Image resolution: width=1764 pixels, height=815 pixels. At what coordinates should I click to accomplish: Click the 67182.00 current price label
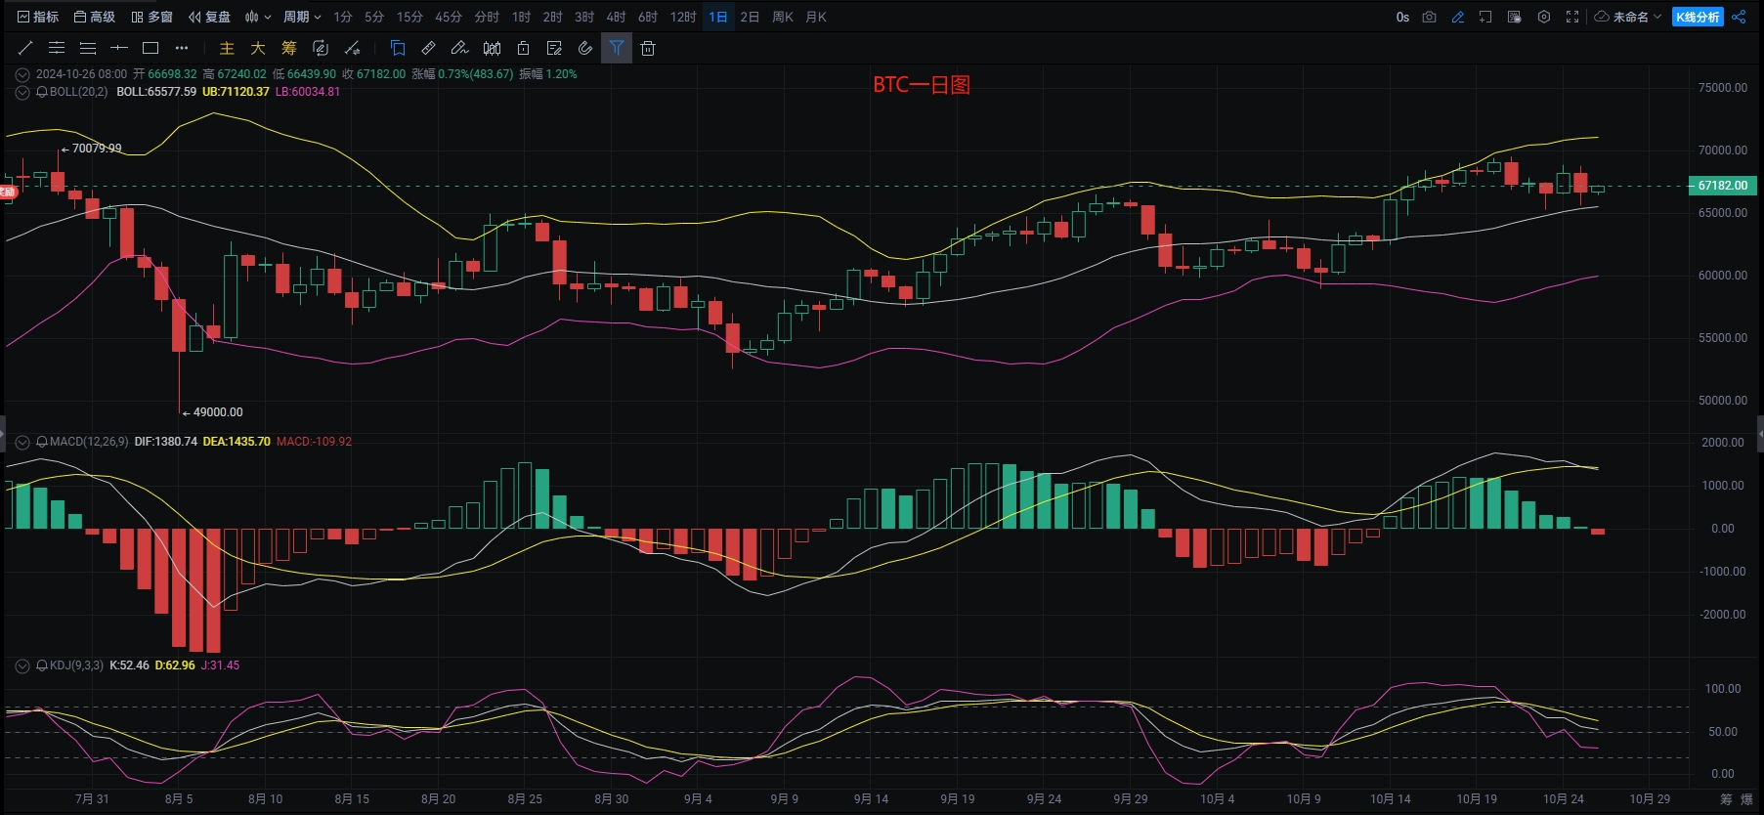[1722, 186]
